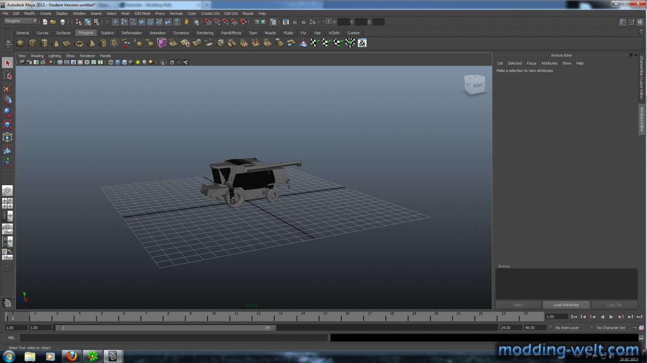
Task: Open the Edit Mesh menu
Action: [142, 13]
